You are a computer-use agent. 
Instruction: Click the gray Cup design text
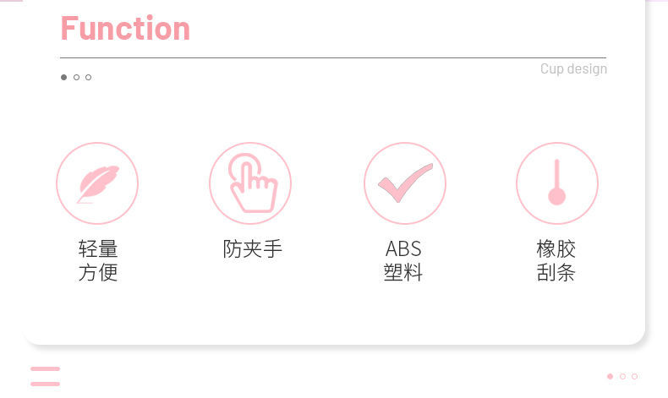pyautogui.click(x=573, y=69)
